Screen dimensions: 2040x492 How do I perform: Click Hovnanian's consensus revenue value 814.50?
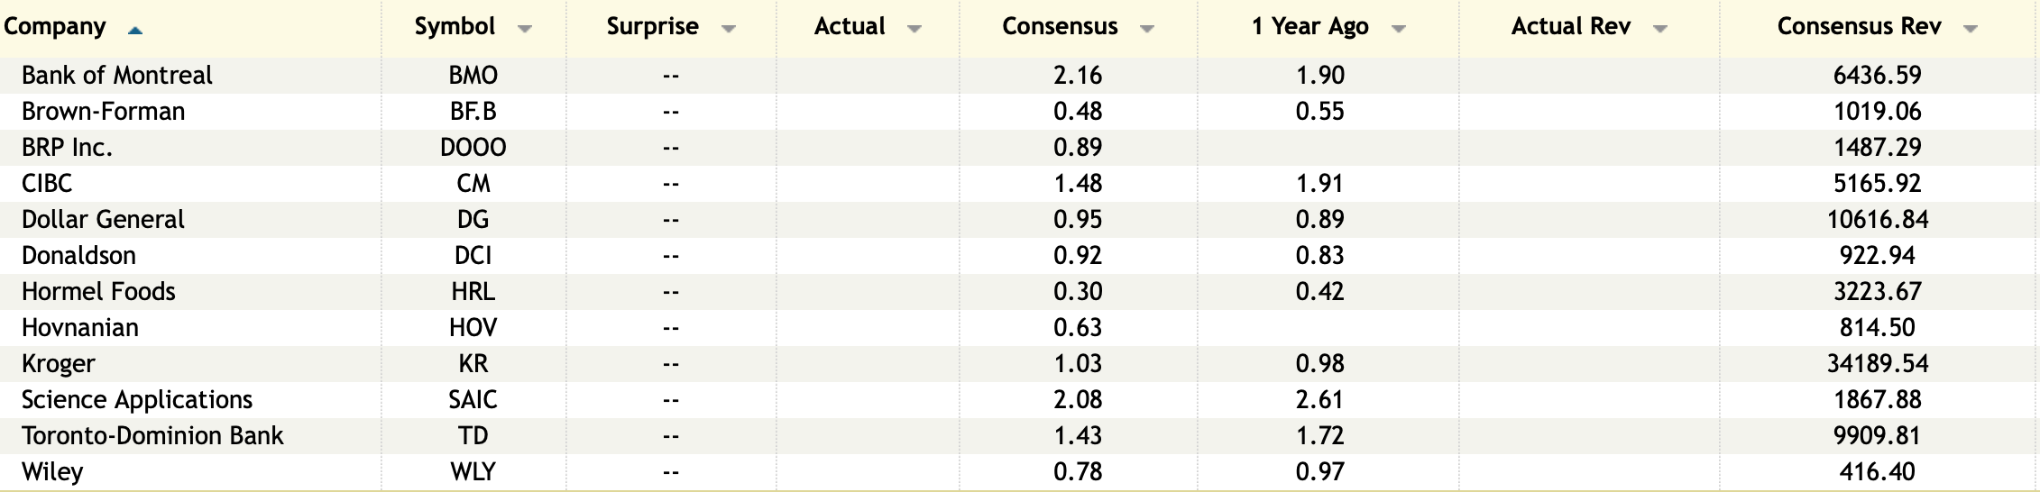tap(1877, 327)
